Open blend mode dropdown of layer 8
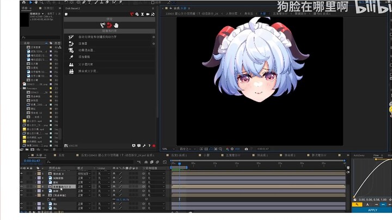 (x=84, y=186)
